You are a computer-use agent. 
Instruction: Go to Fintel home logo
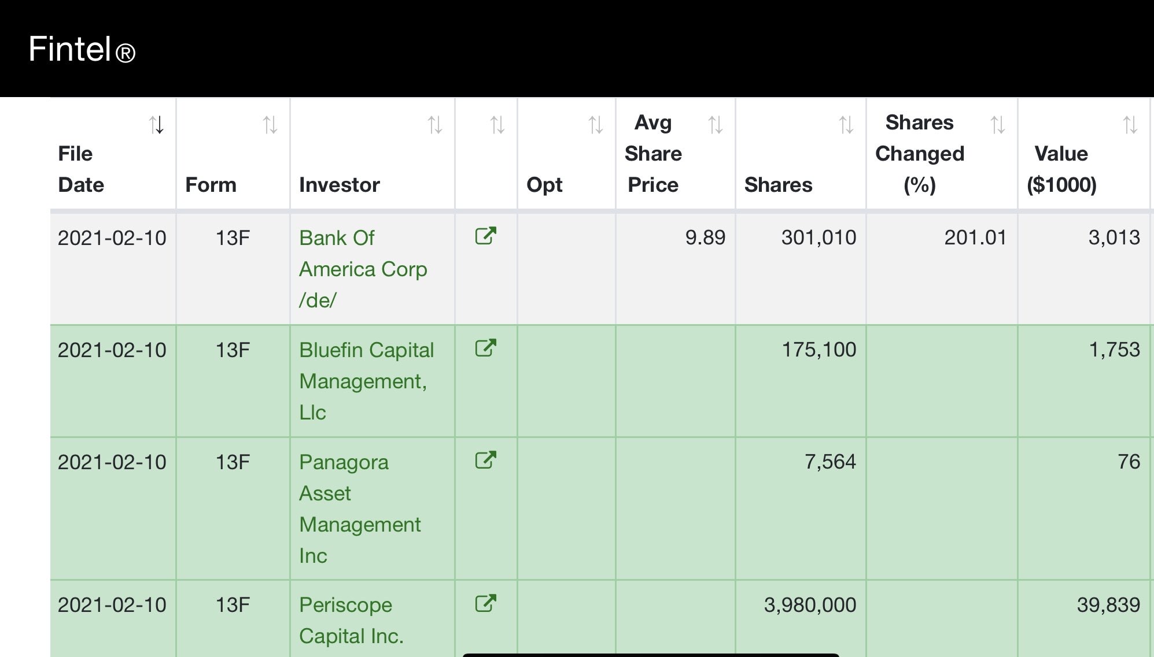coord(82,49)
